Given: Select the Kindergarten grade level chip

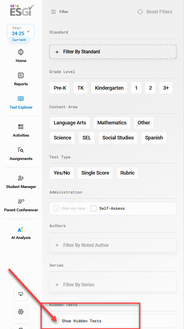Looking at the screenshot, I should pyautogui.click(x=109, y=88).
